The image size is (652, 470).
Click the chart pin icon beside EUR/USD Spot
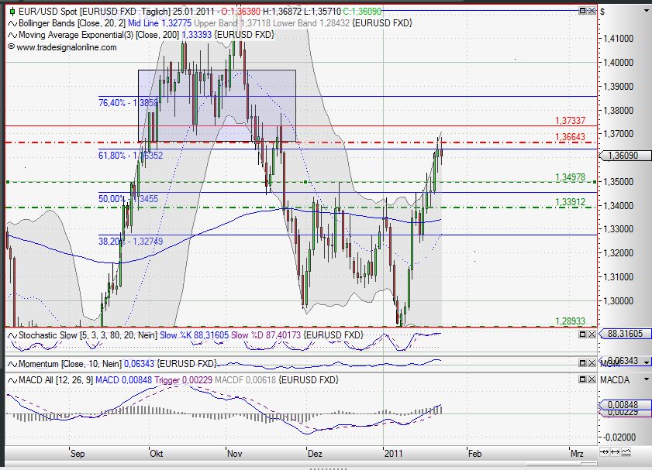11,12
